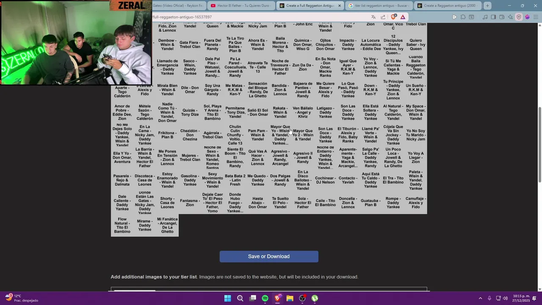Switch to Create a Reggaeton antiguo (2000 tab
The height and width of the screenshot is (305, 542).
(x=447, y=6)
